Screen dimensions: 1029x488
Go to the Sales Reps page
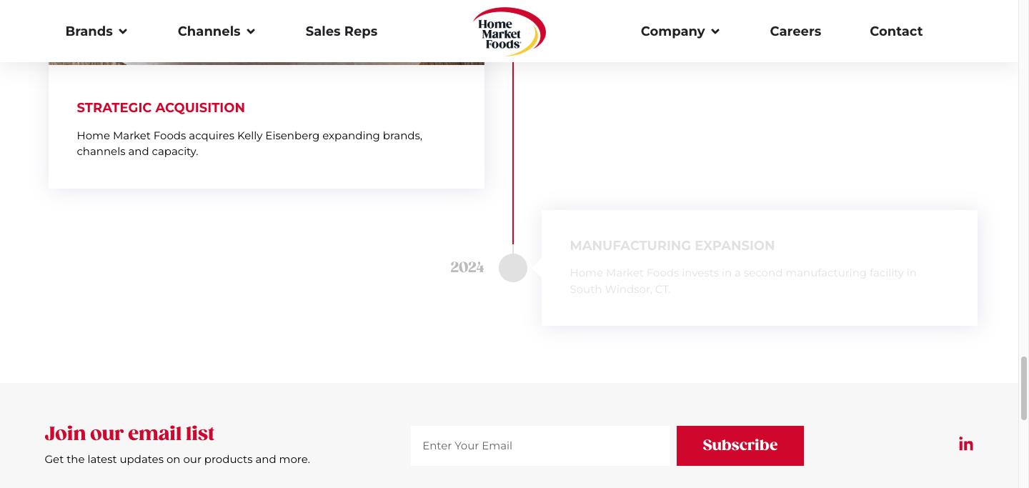(342, 31)
